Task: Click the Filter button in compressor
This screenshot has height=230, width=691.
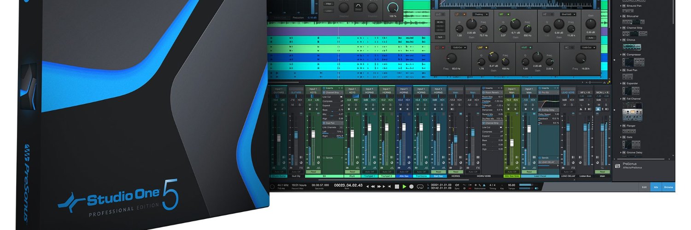Action: click(328, 4)
